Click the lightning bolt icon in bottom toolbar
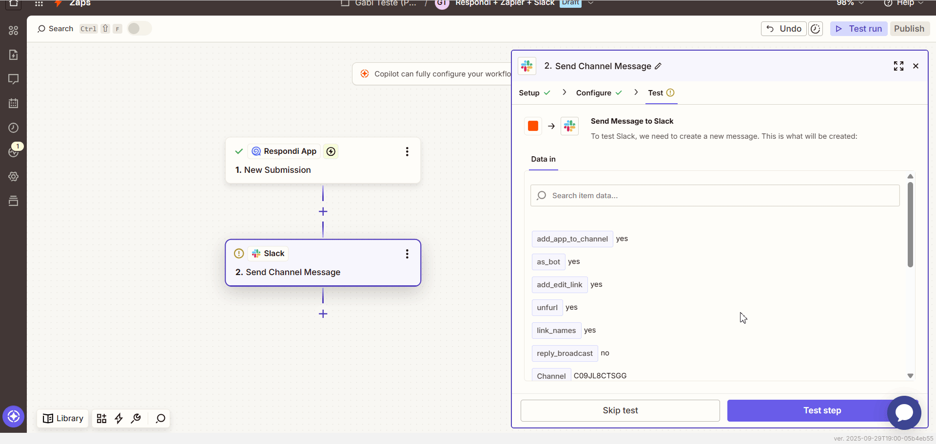The image size is (936, 444). [x=119, y=418]
